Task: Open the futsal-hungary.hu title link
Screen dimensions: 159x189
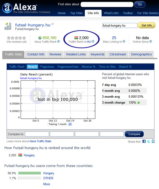Action: (x=33, y=25)
